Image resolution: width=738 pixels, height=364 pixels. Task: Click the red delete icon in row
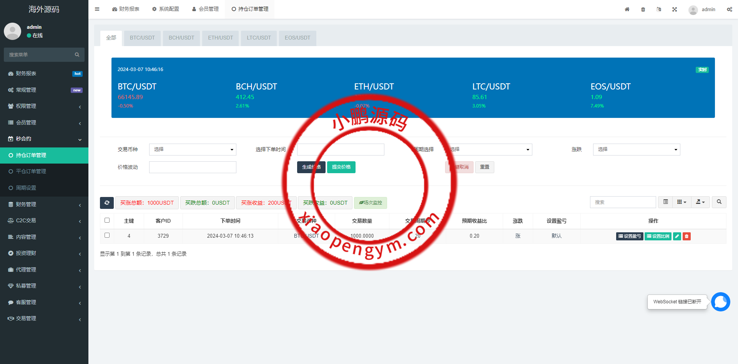(x=686, y=236)
